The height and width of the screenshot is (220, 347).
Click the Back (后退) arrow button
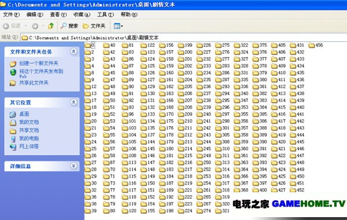[12, 26]
